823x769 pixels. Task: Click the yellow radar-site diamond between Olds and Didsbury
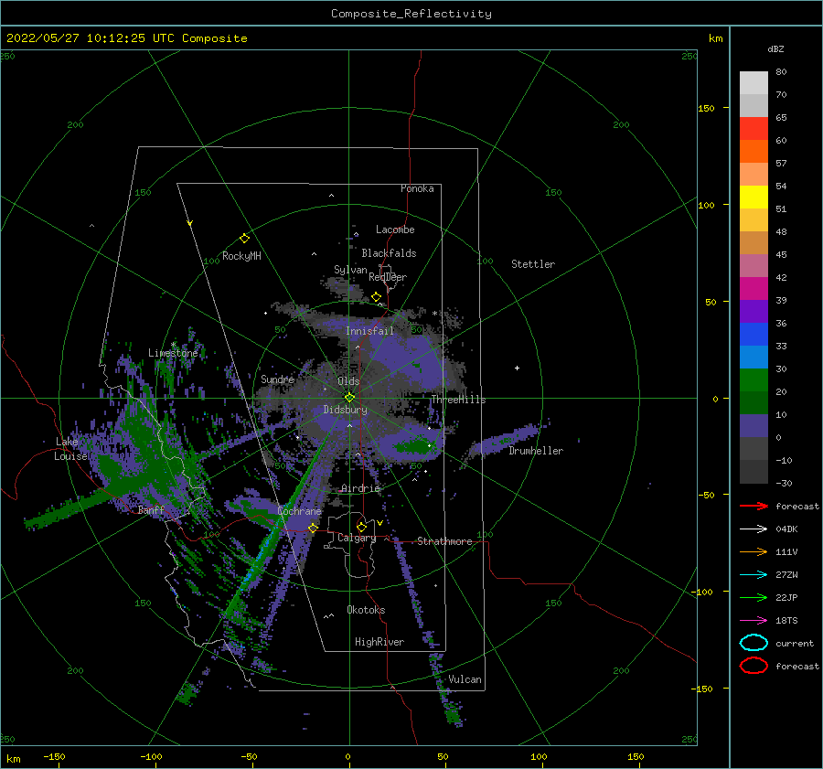click(x=349, y=398)
